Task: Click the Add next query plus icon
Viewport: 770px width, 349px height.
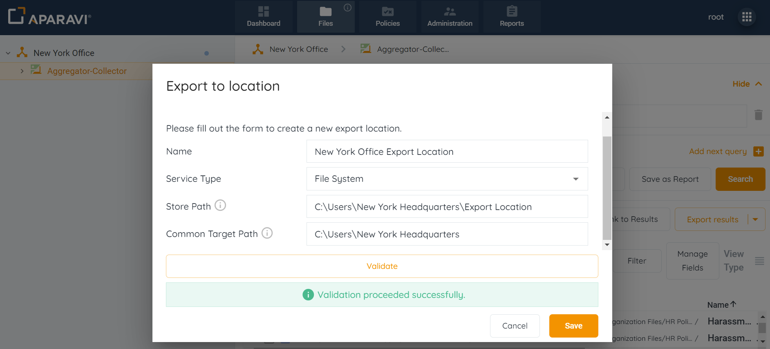Action: point(759,151)
